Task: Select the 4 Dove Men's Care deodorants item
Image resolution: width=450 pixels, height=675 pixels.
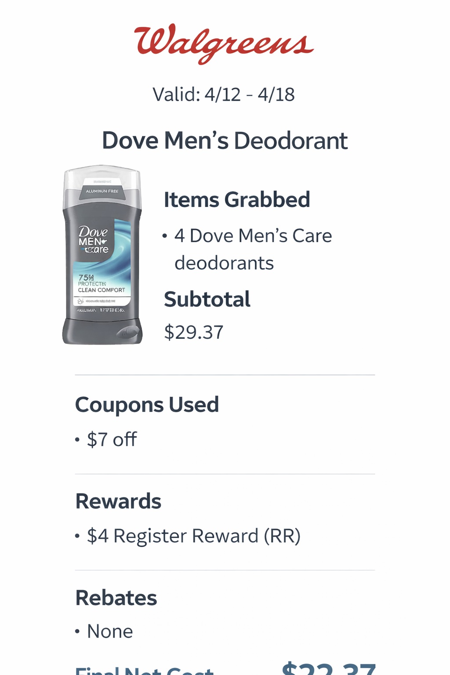Action: click(x=253, y=249)
